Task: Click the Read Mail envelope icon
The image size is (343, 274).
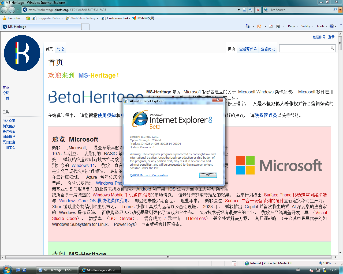Action: (271, 26)
